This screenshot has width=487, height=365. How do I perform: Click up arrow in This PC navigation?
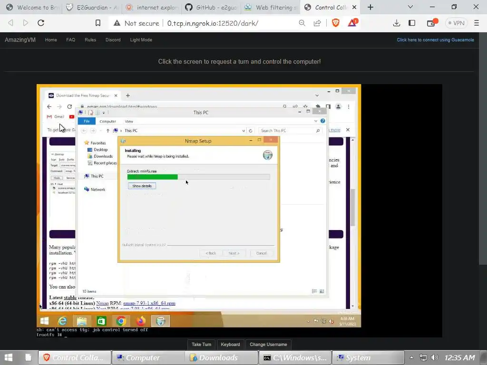[x=108, y=131]
